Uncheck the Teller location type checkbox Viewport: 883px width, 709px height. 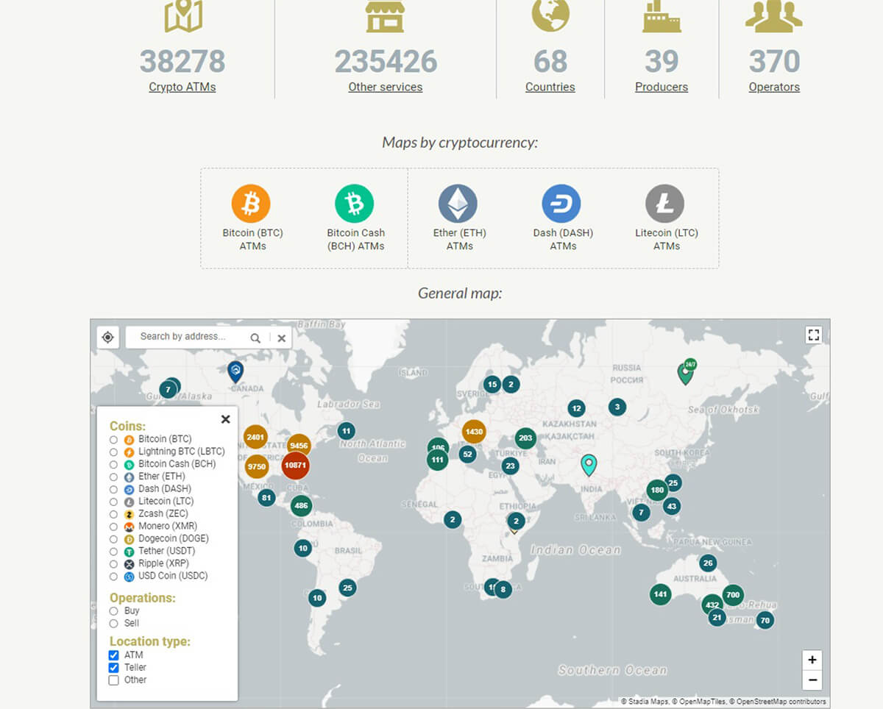114,668
